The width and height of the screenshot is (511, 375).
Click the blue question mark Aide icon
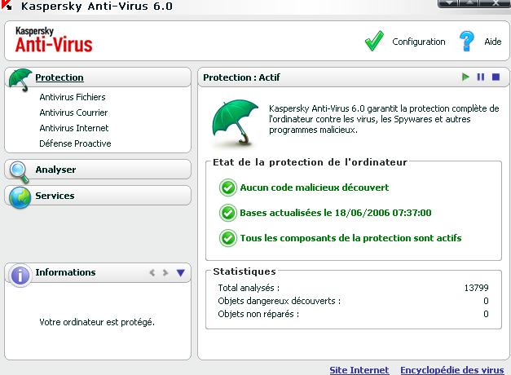(x=467, y=41)
